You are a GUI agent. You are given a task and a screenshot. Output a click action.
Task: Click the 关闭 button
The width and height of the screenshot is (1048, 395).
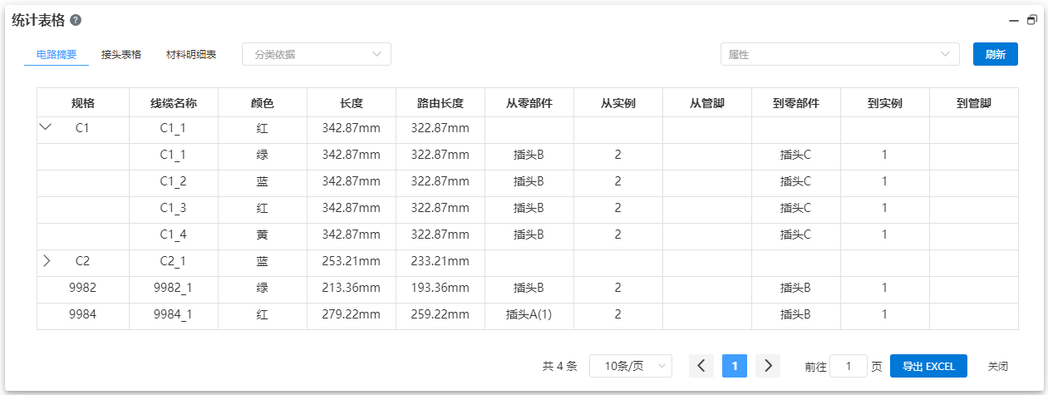click(997, 366)
